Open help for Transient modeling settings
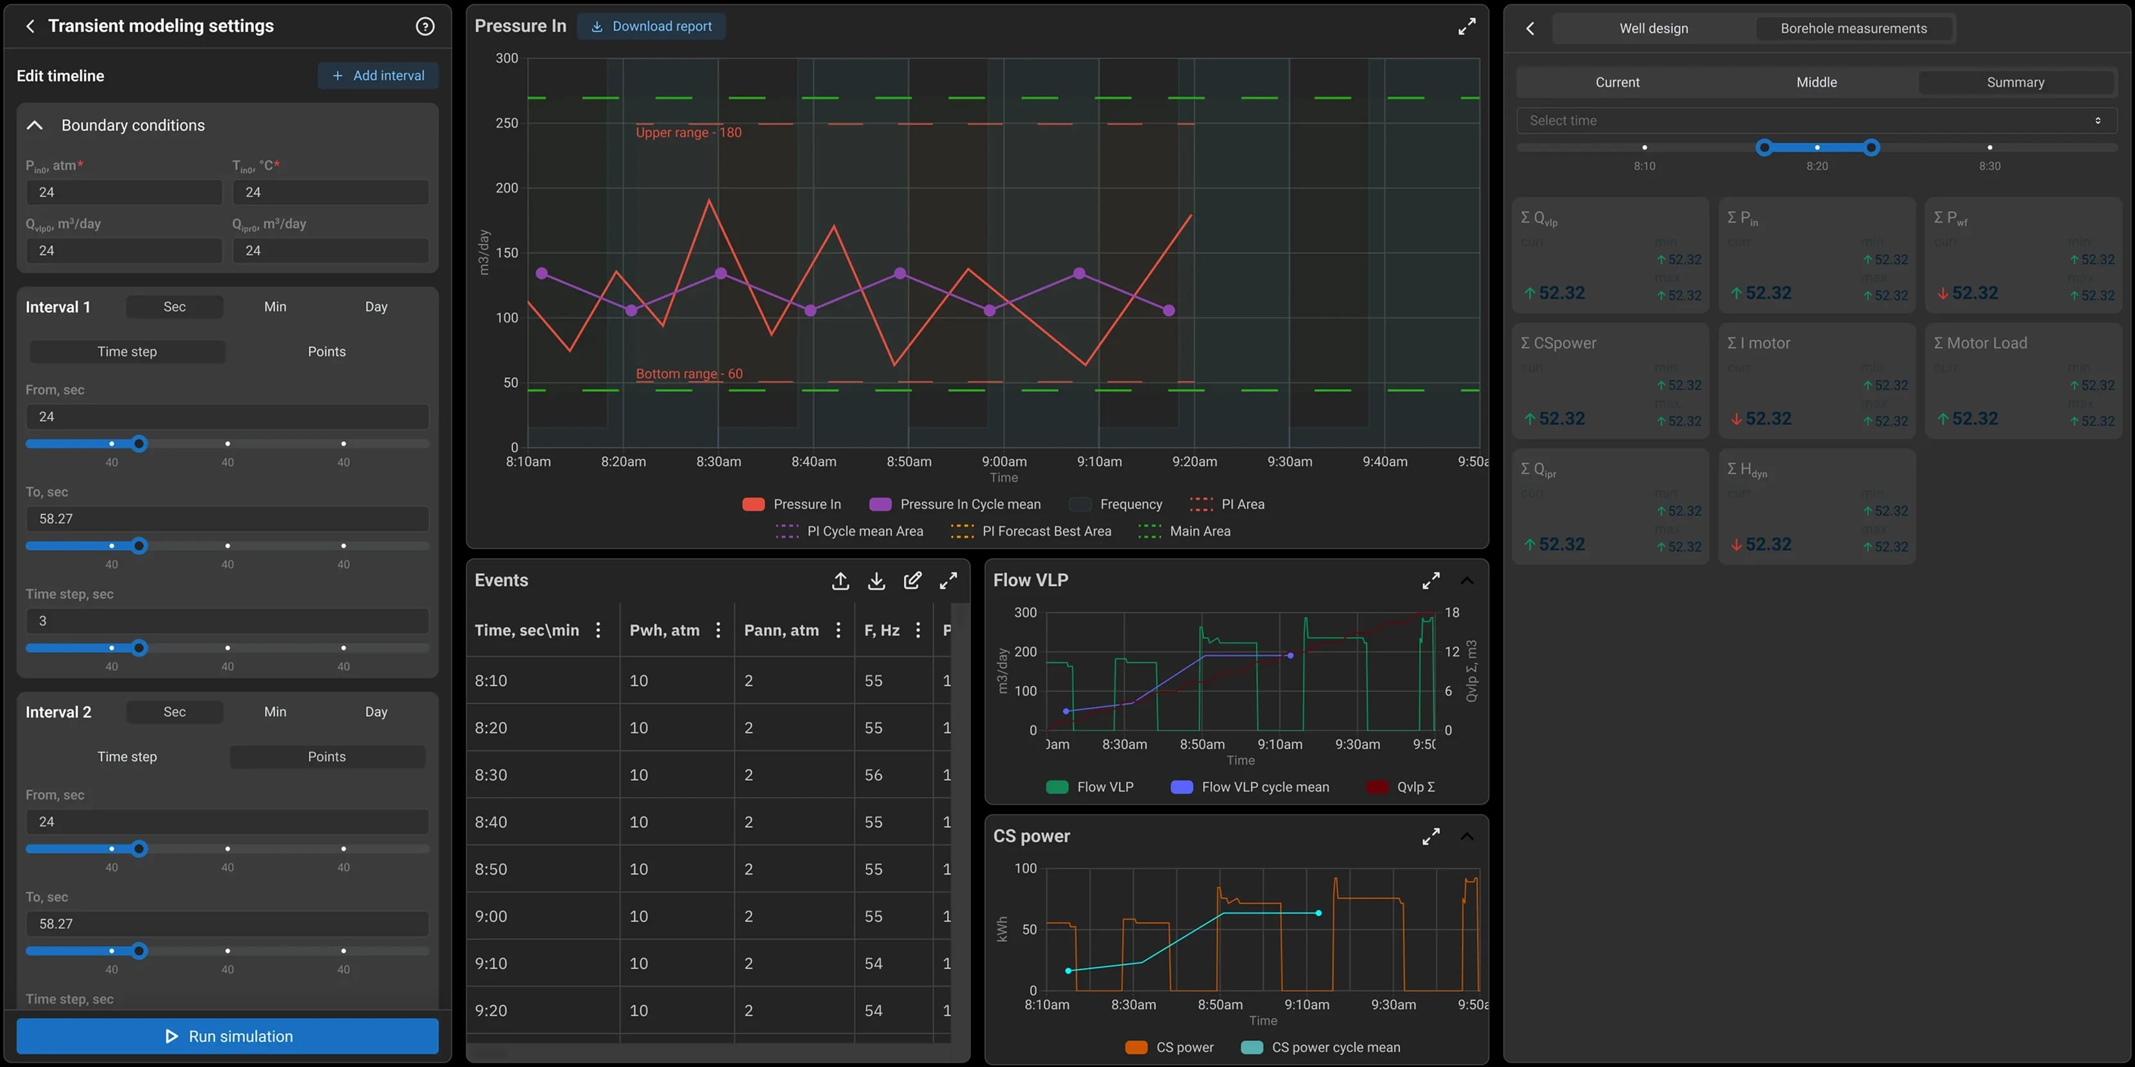The height and width of the screenshot is (1067, 2135). pyautogui.click(x=425, y=26)
